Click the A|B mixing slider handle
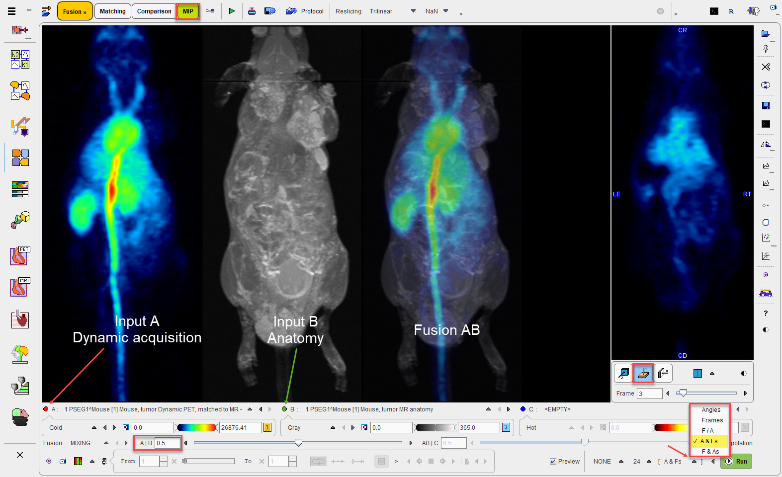Viewport: 782px width, 477px height. click(x=298, y=442)
